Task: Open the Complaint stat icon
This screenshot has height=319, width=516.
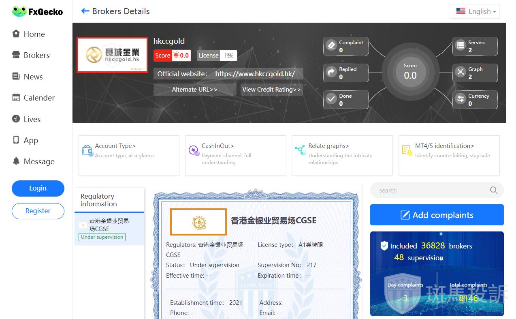Action: 332,45
